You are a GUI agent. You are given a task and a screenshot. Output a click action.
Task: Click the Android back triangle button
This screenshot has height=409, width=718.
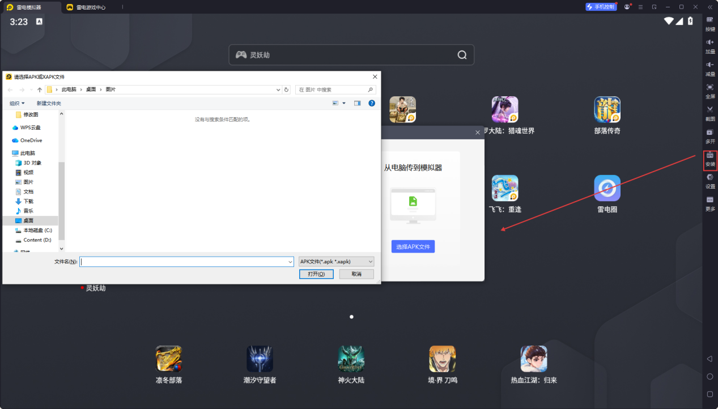(x=709, y=359)
